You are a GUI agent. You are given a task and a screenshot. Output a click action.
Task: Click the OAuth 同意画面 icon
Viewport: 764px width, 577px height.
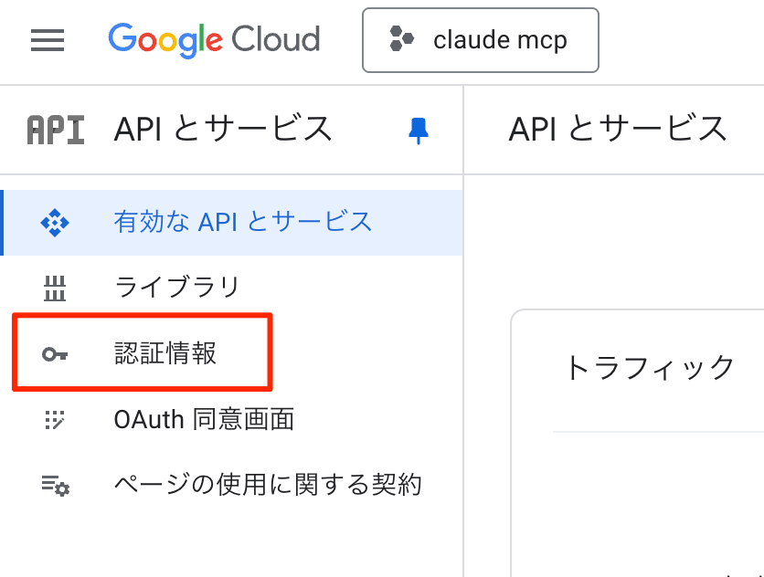(55, 420)
